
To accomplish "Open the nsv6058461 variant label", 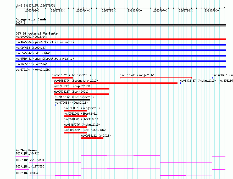I will [x=222, y=75].
